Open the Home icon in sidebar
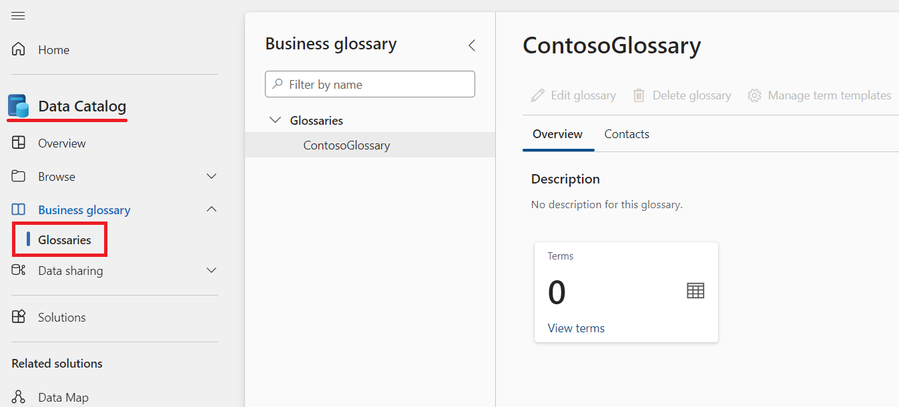The height and width of the screenshot is (407, 899). pos(18,49)
